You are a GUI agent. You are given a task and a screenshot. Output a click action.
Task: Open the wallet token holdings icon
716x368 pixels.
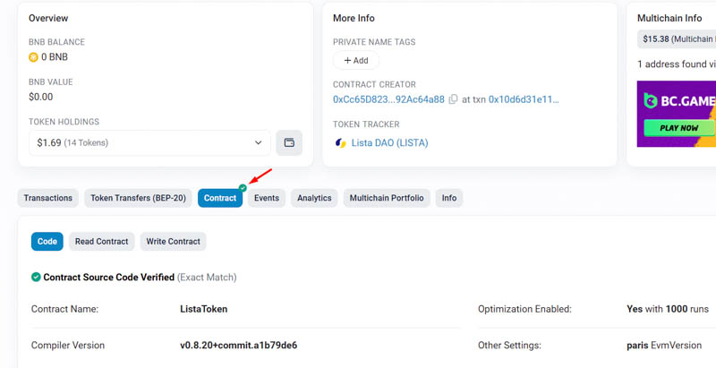click(289, 142)
